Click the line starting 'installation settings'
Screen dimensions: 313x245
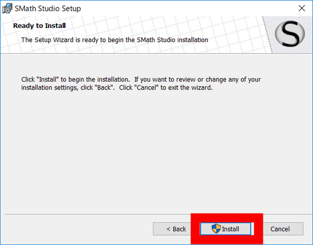pyautogui.click(x=117, y=88)
